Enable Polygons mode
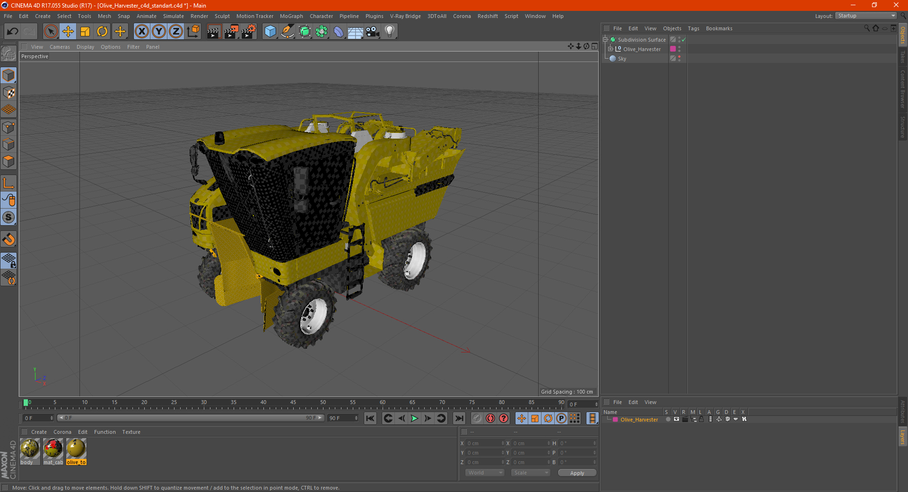This screenshot has width=908, height=492. (9, 161)
